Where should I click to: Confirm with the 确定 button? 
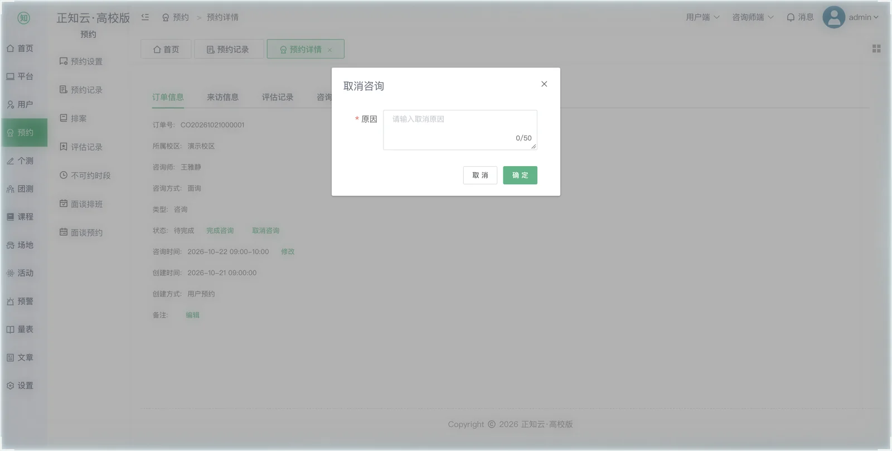point(520,175)
